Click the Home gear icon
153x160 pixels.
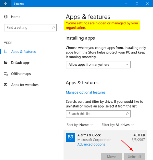pyautogui.click(x=6, y=17)
